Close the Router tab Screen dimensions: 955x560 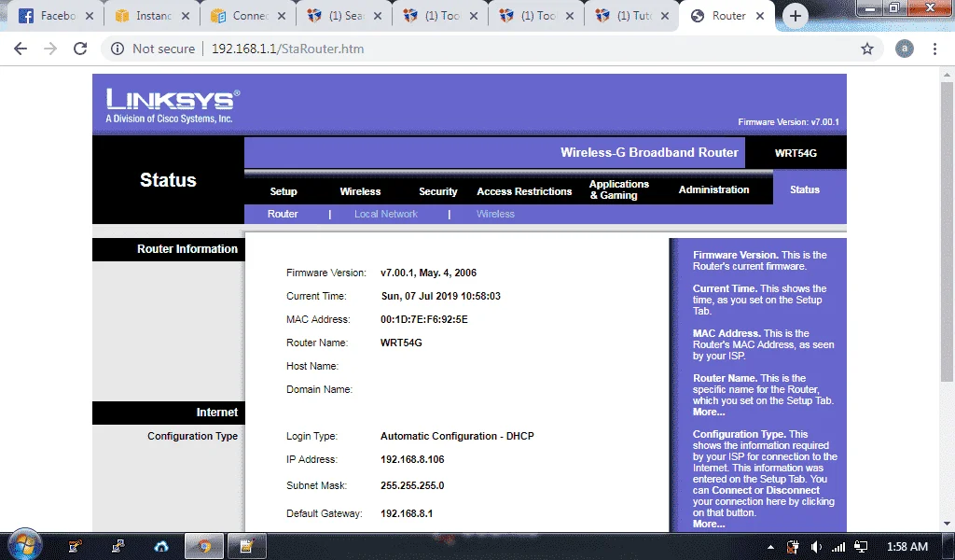point(760,17)
